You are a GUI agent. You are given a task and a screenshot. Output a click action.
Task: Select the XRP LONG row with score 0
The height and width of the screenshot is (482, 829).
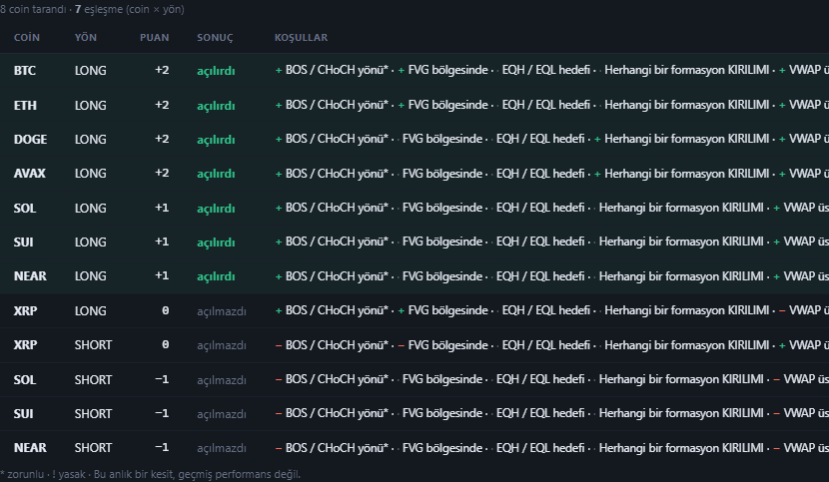[414, 310]
